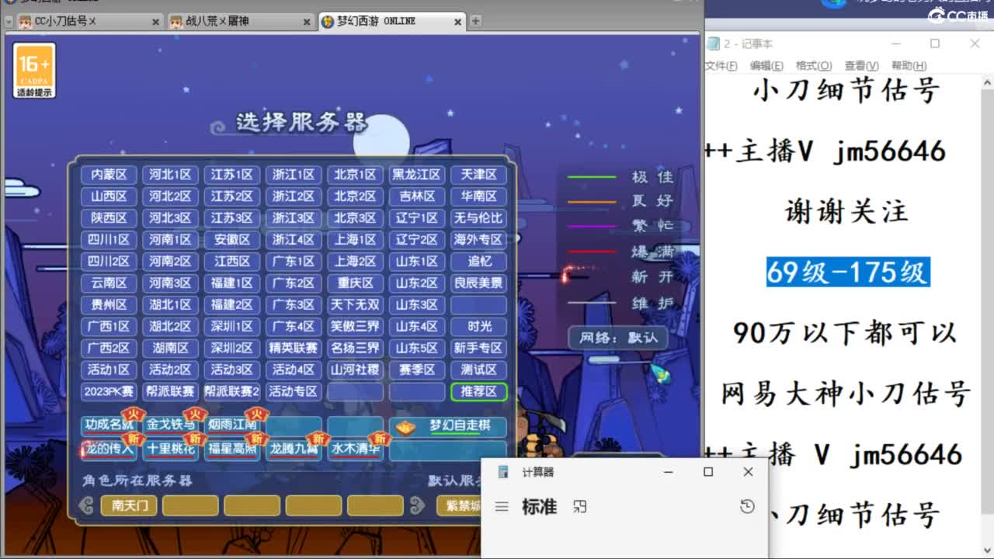The width and height of the screenshot is (994, 559).
Task: Open the 海外专区 server region
Action: pos(478,240)
